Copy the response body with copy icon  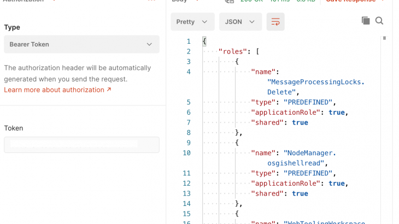[366, 21]
